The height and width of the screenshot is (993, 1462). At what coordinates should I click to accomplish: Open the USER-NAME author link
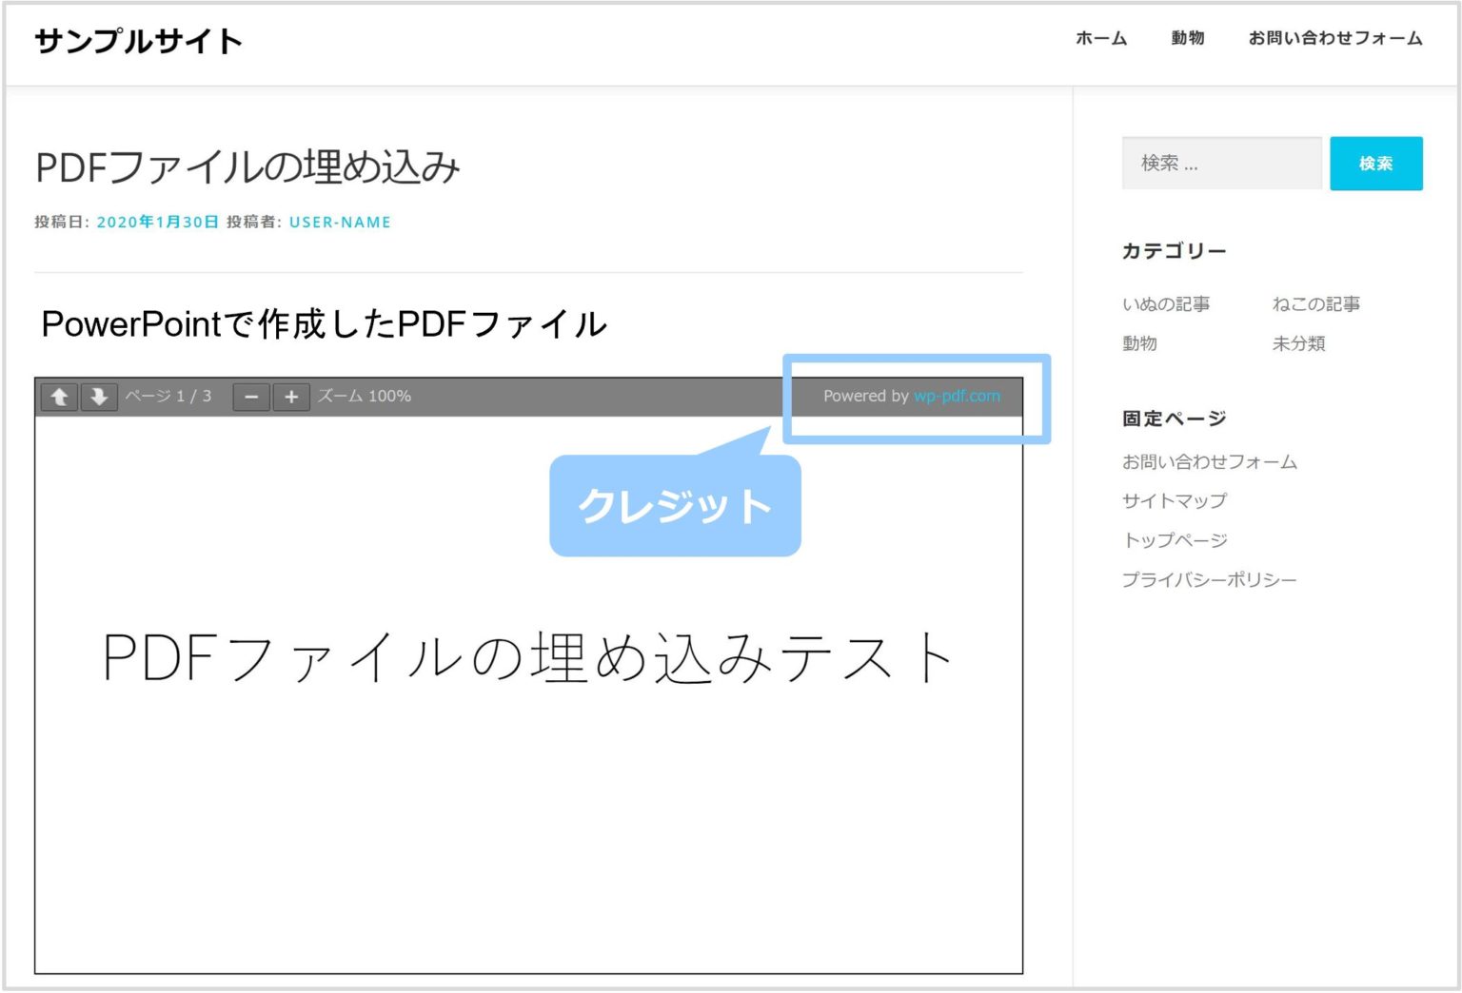[340, 222]
